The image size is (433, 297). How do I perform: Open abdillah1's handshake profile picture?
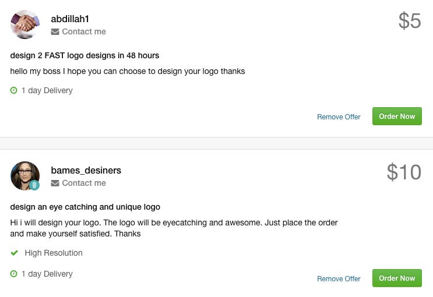click(25, 24)
